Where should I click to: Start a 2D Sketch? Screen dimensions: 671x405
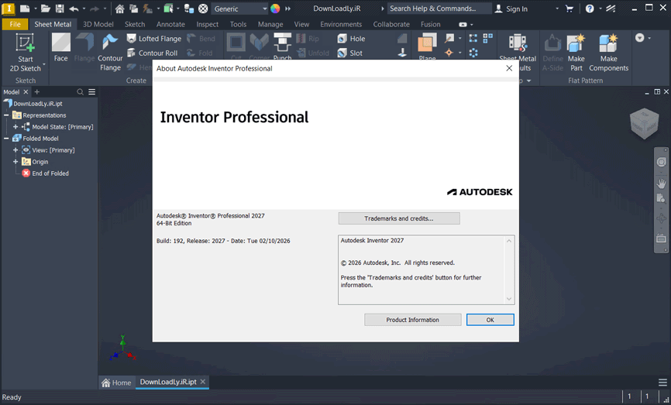[26, 53]
